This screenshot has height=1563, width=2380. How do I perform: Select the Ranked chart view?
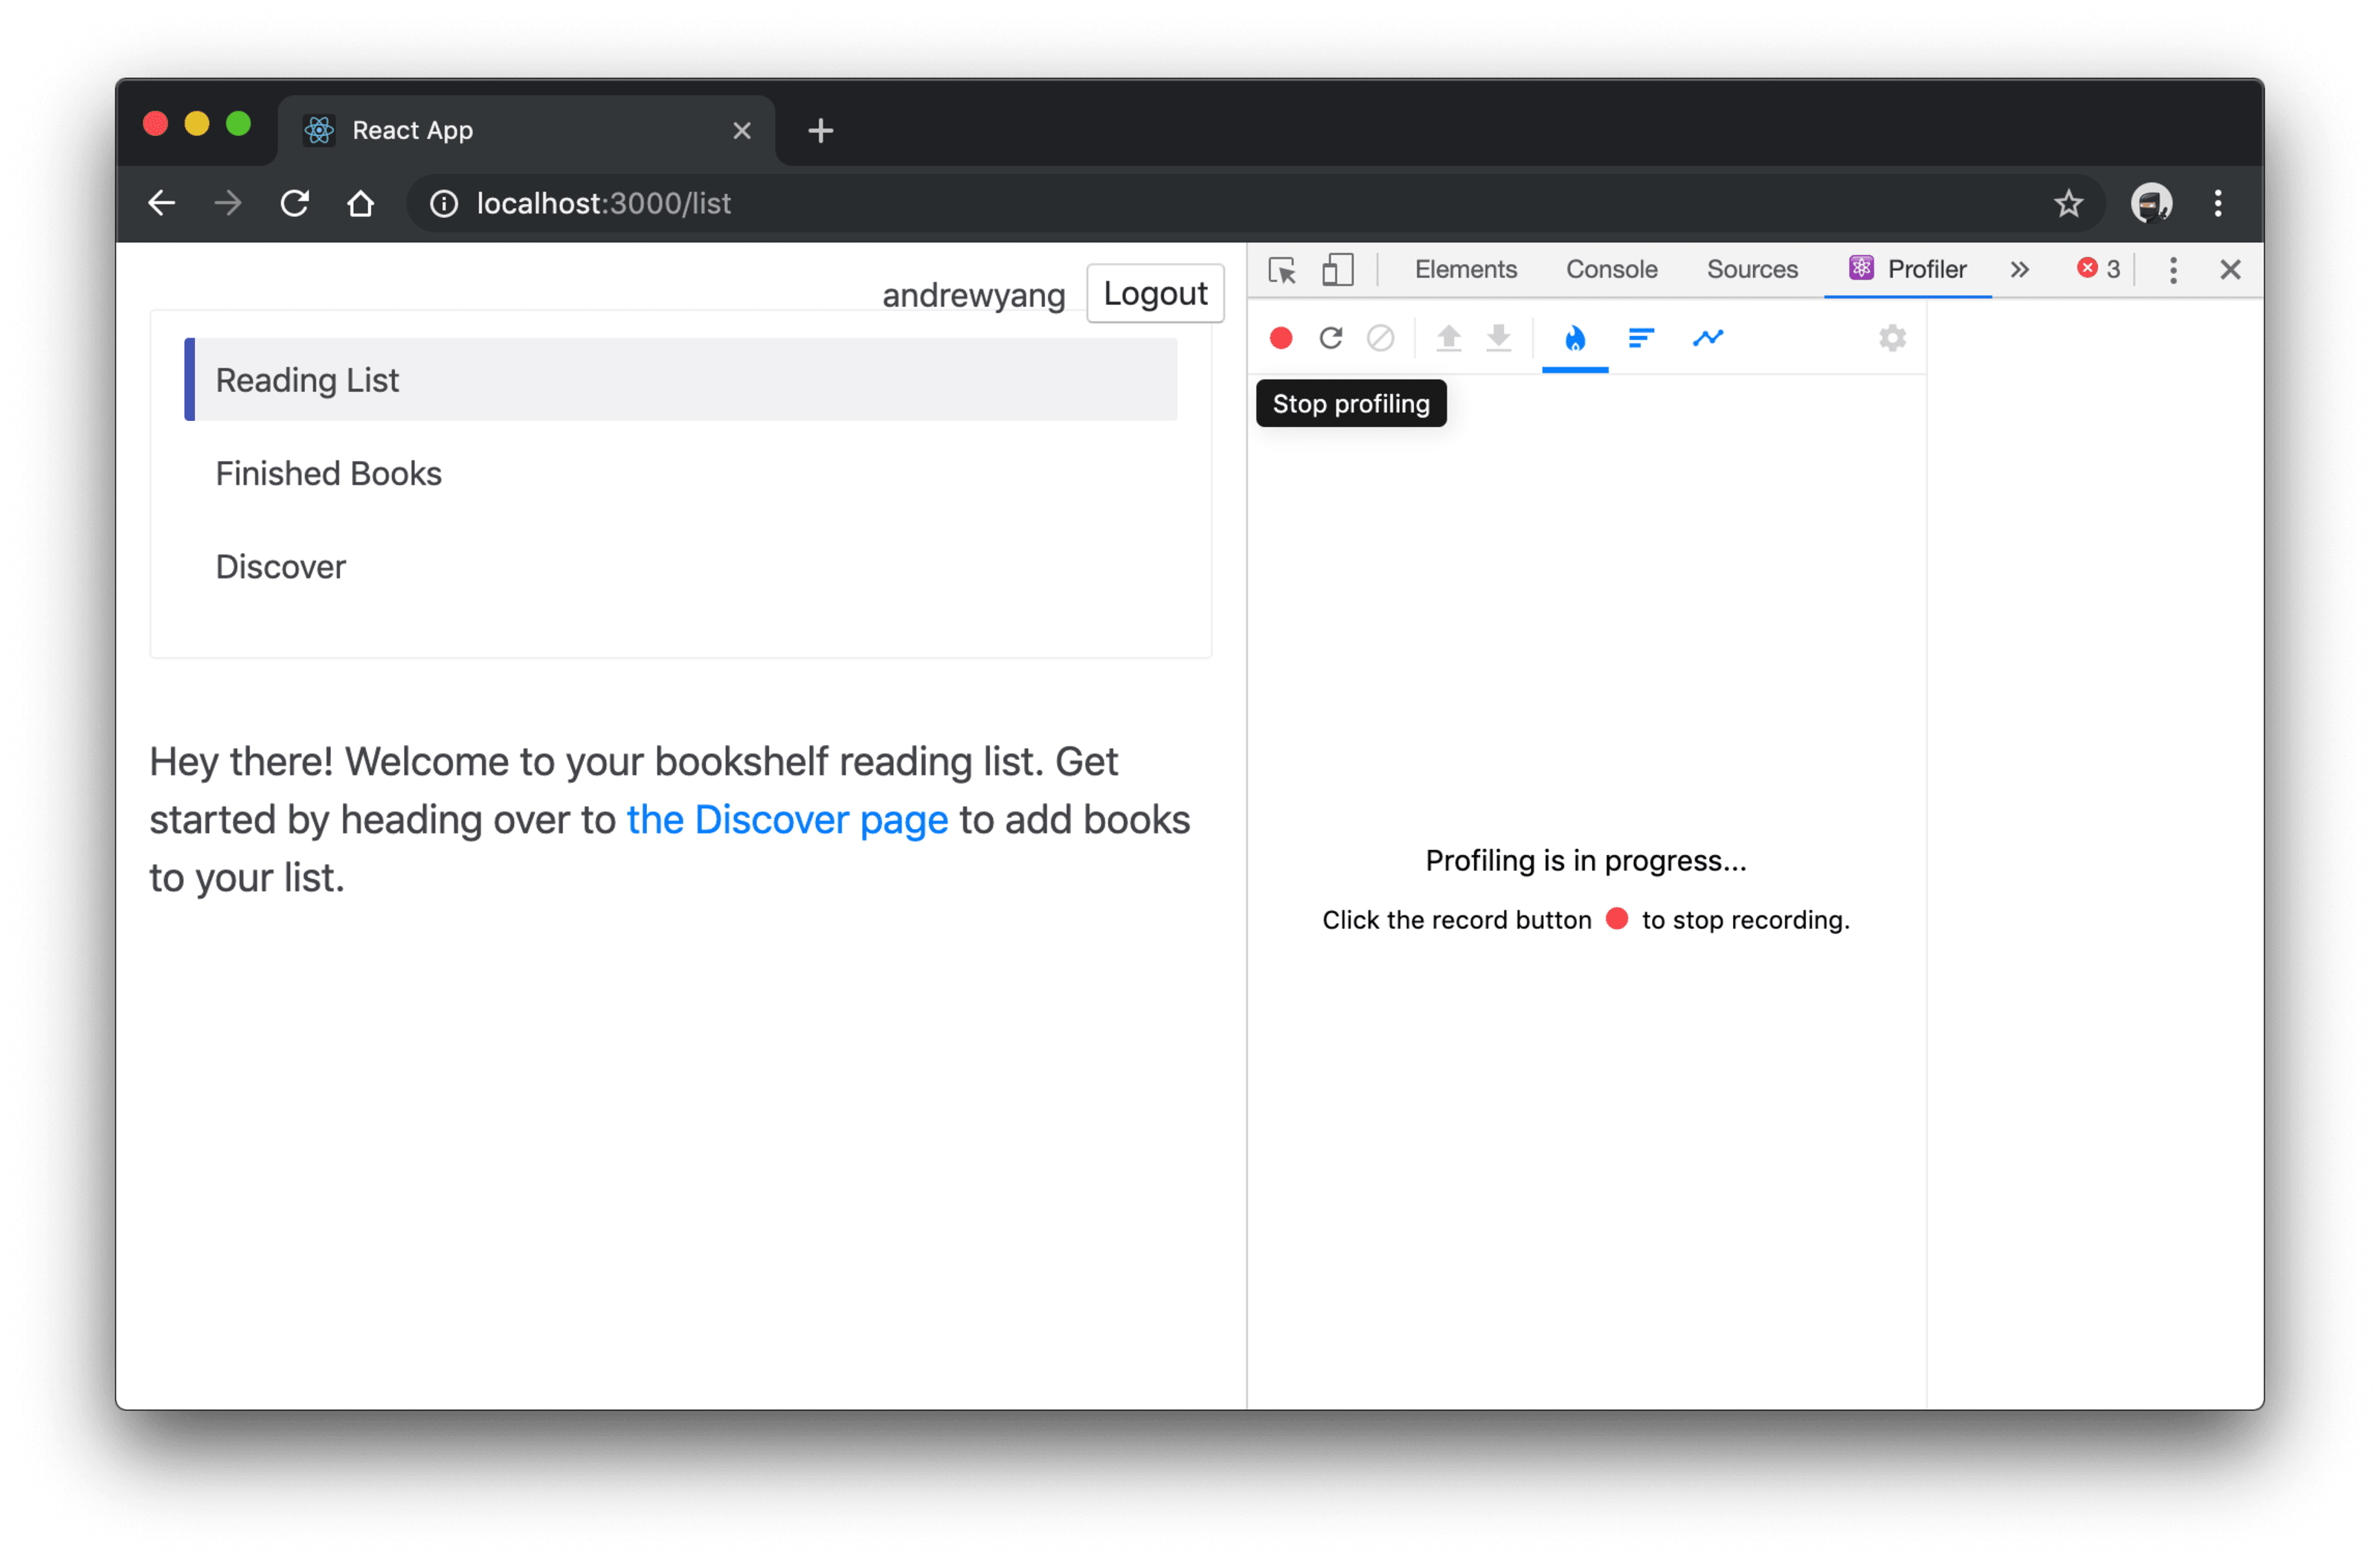(x=1641, y=338)
